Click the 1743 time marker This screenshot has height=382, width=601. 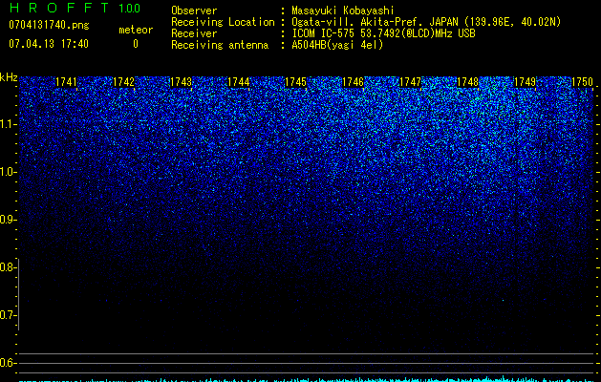(181, 82)
